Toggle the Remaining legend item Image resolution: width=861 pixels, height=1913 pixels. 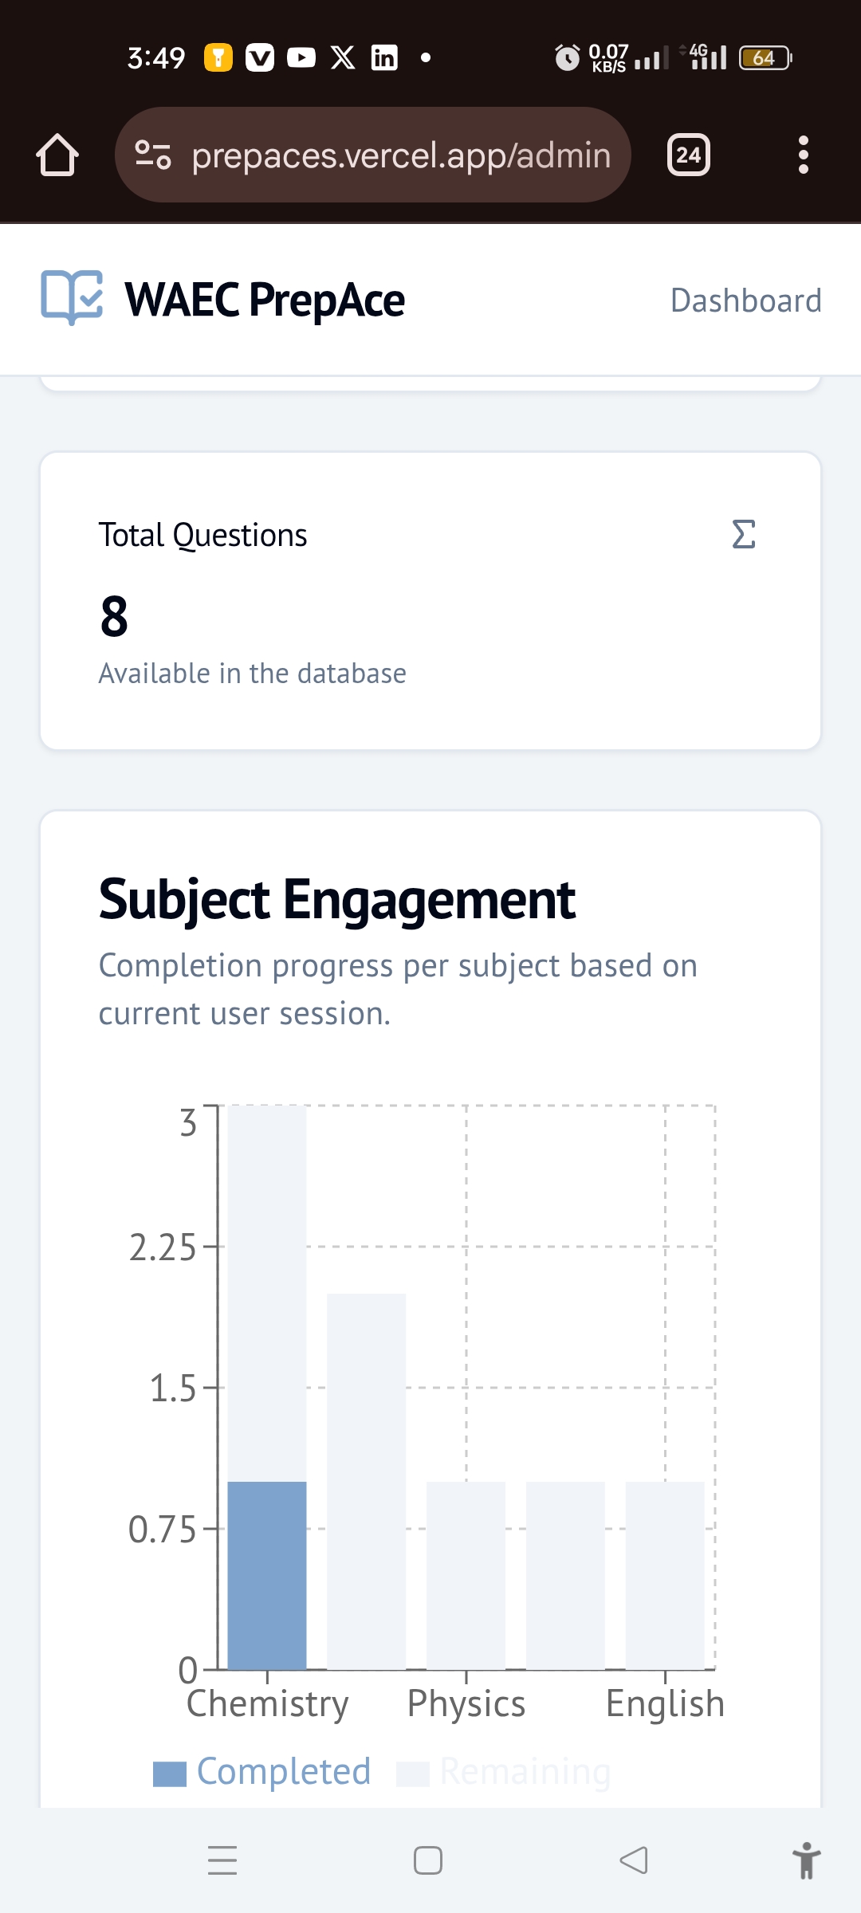[x=505, y=1772]
